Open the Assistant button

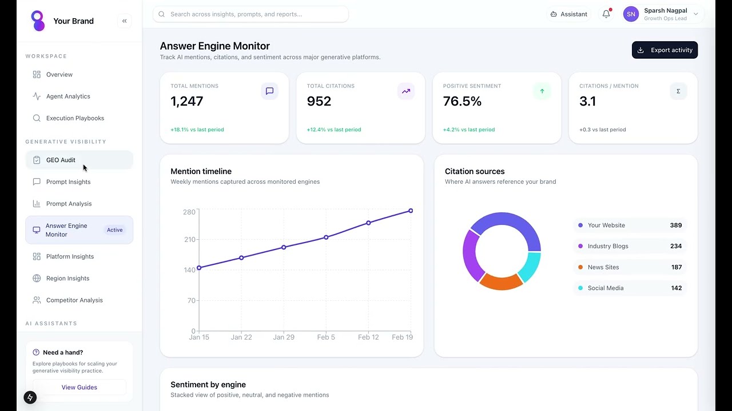point(569,14)
